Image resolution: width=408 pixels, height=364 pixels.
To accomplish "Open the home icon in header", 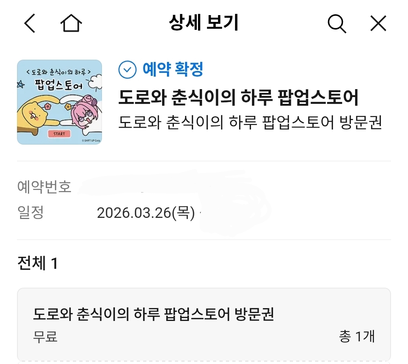I will [71, 23].
